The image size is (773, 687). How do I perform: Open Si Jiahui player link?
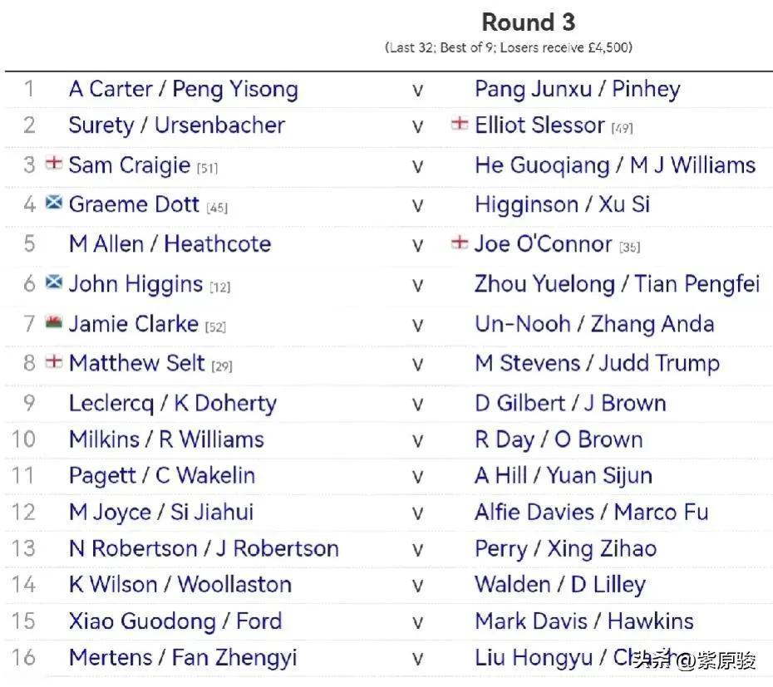point(212,513)
